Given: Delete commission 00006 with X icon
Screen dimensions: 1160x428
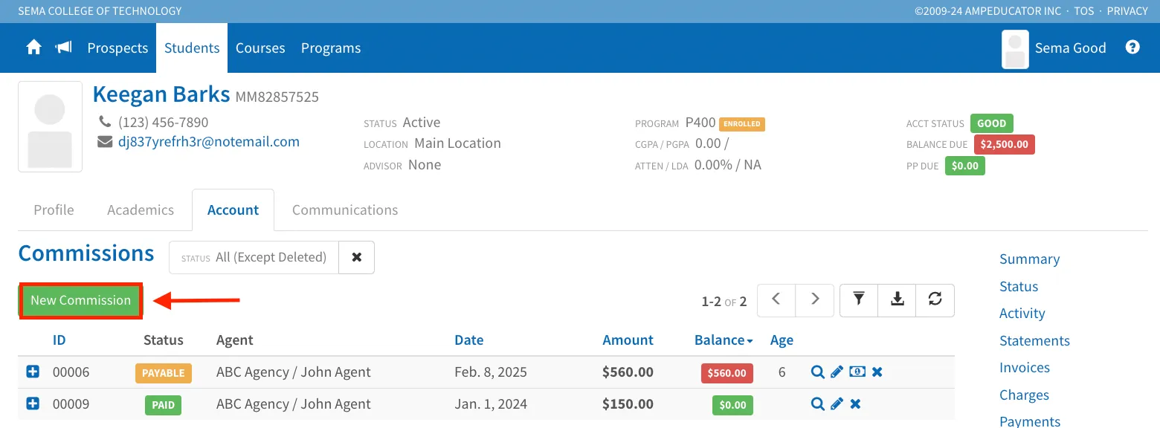Looking at the screenshot, I should [877, 372].
